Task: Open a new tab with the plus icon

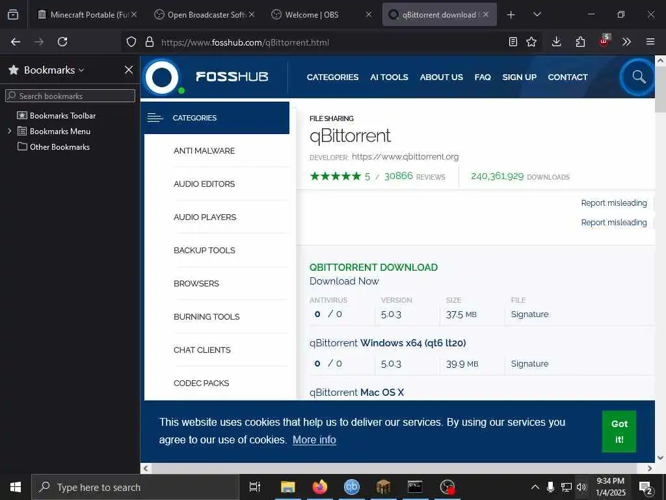Action: coord(511,14)
